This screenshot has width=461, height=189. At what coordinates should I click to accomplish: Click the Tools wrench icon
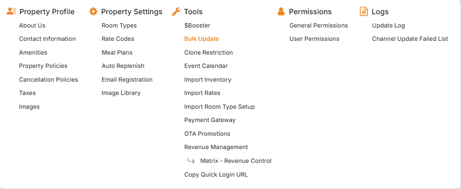click(176, 11)
